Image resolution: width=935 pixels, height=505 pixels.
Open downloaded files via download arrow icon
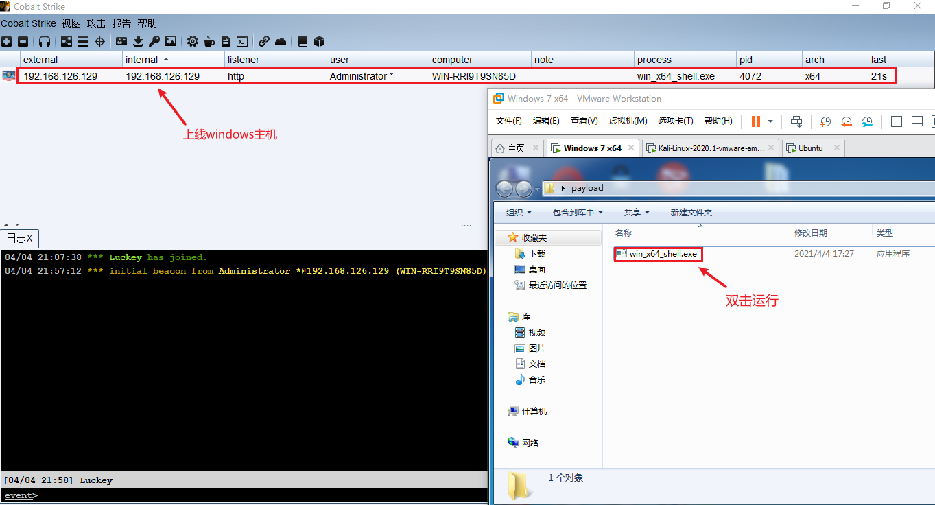pos(138,41)
